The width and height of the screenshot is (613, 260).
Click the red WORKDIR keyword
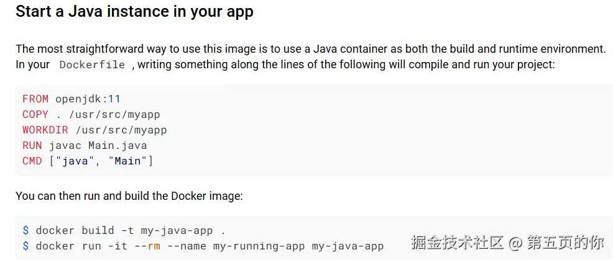click(45, 130)
